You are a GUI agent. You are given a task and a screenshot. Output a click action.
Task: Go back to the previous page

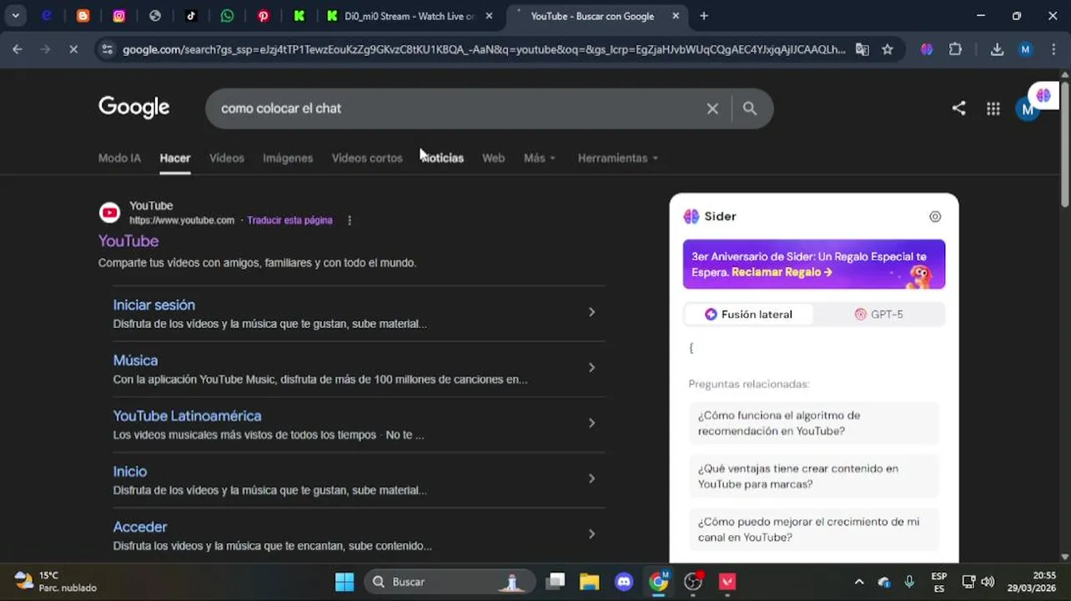coord(18,50)
